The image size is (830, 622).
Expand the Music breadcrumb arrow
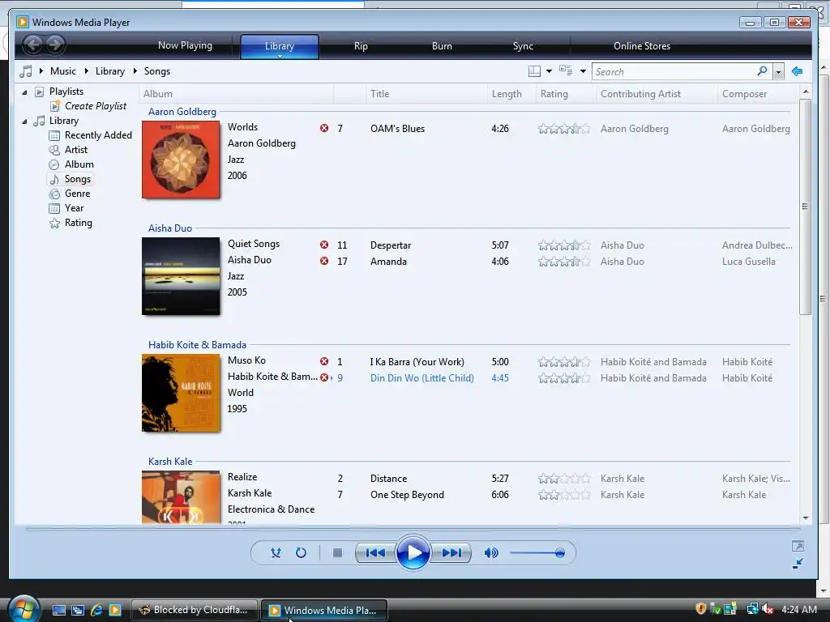pyautogui.click(x=41, y=71)
